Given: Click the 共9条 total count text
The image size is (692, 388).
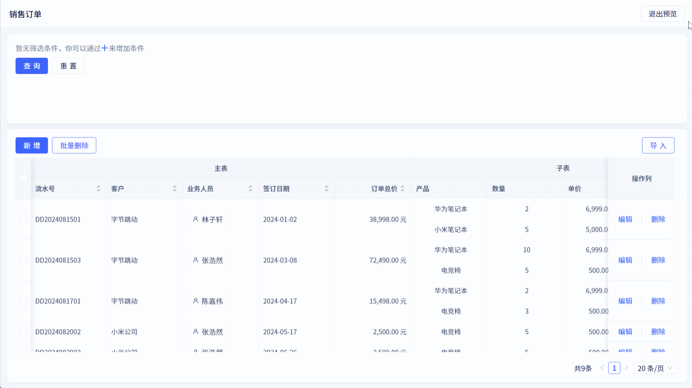Looking at the screenshot, I should 583,368.
